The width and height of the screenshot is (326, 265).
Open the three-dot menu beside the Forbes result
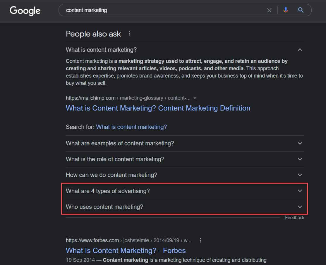[200, 240]
